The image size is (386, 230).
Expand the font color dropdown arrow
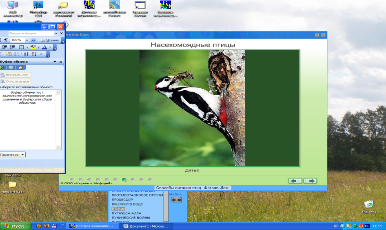tap(50, 47)
